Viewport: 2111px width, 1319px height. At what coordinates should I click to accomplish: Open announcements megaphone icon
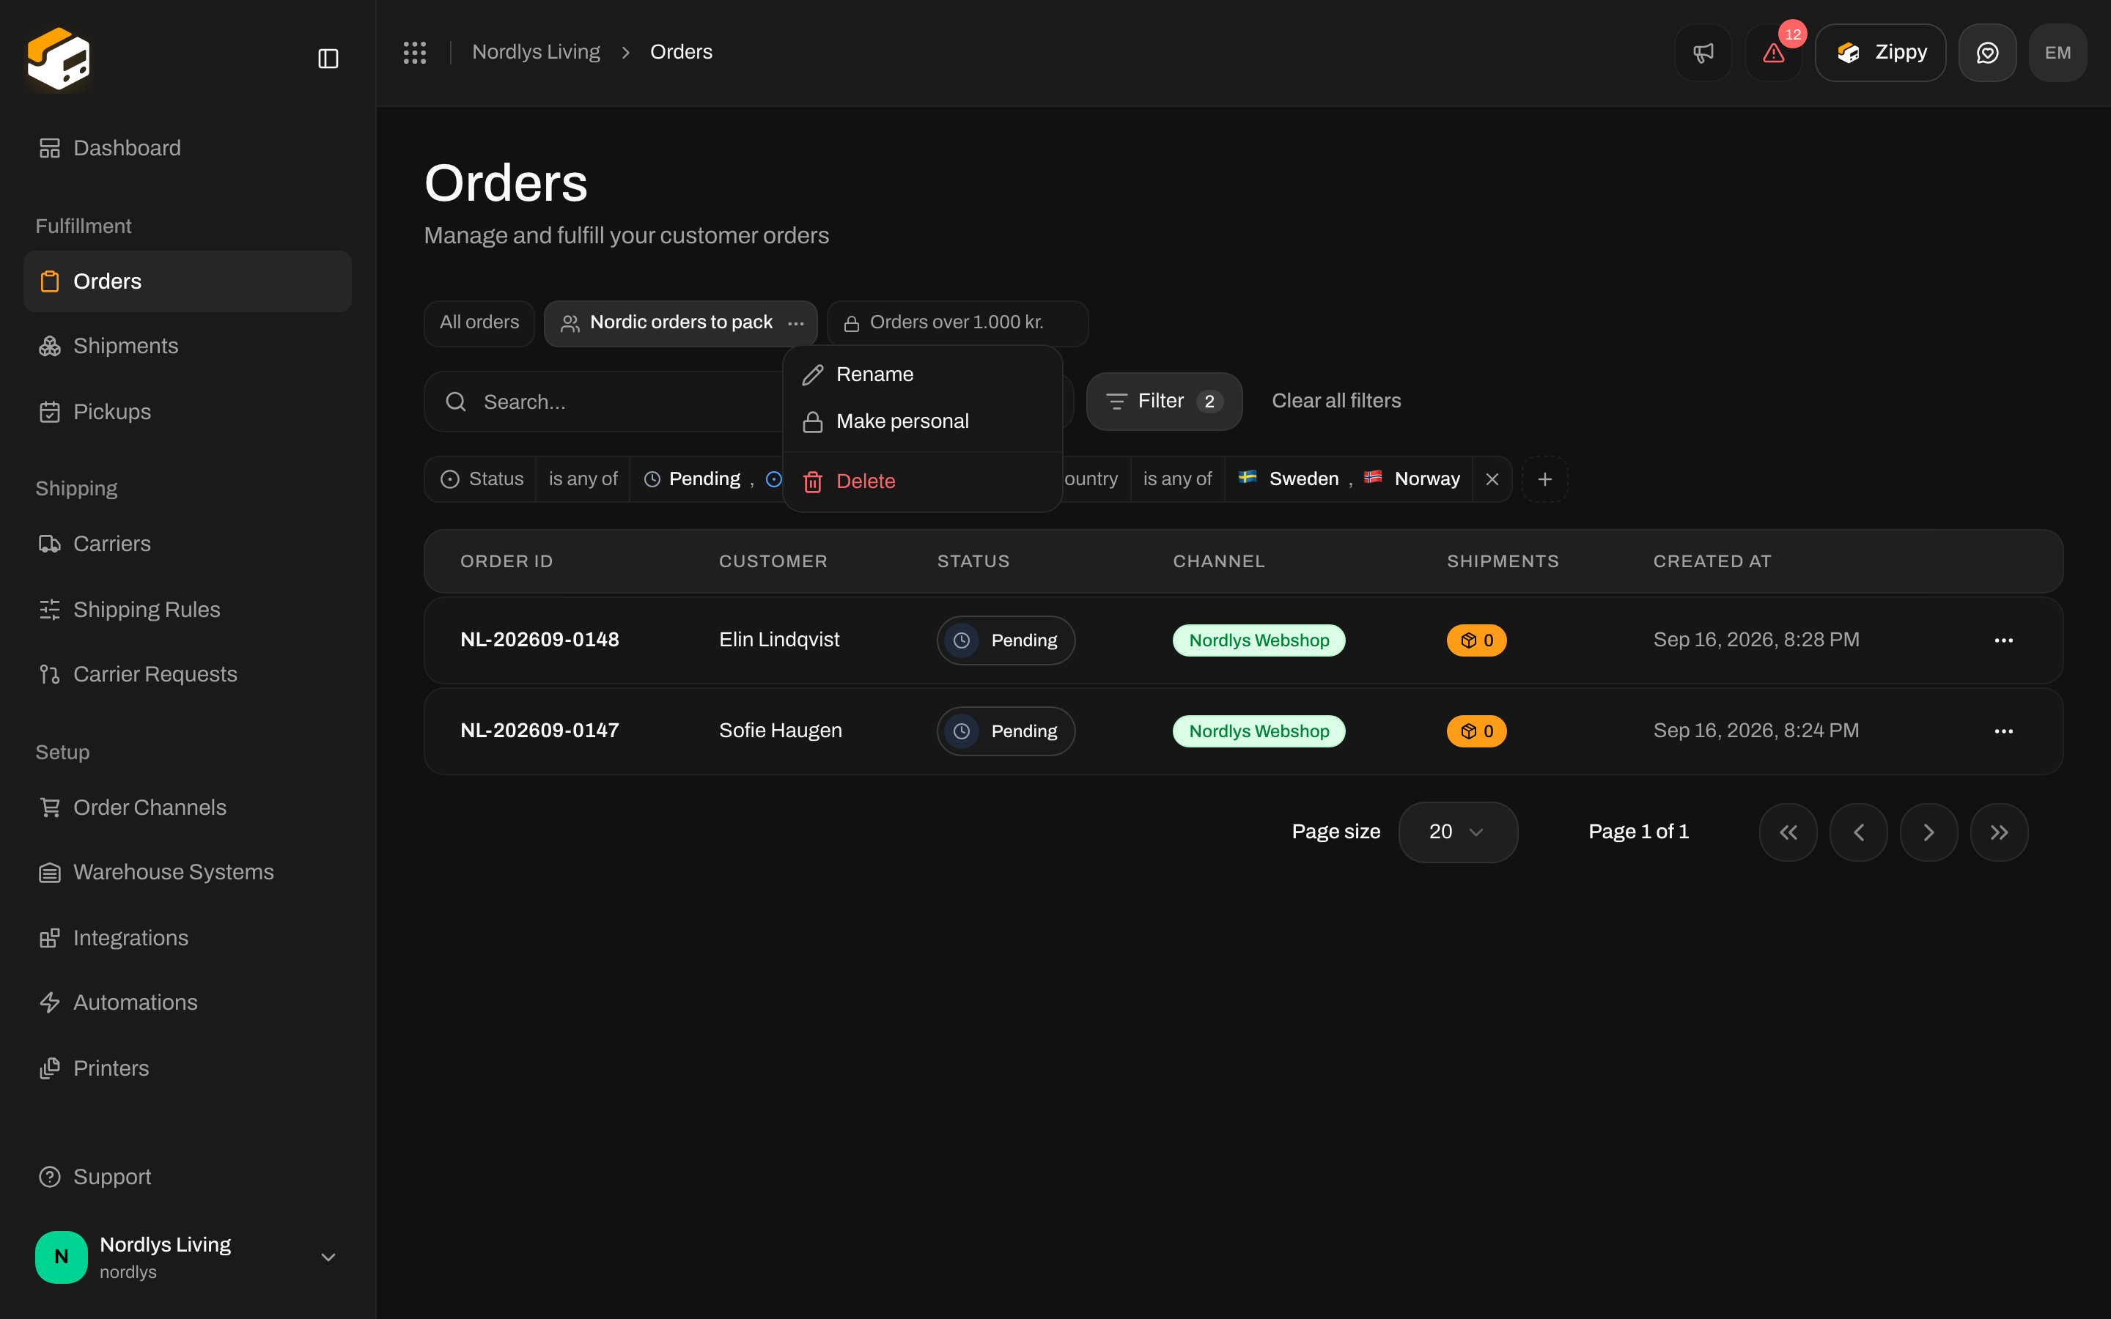point(1703,52)
